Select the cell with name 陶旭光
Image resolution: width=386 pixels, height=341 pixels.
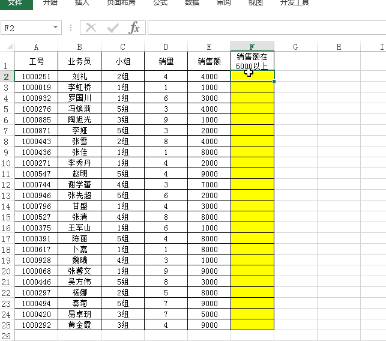point(79,119)
